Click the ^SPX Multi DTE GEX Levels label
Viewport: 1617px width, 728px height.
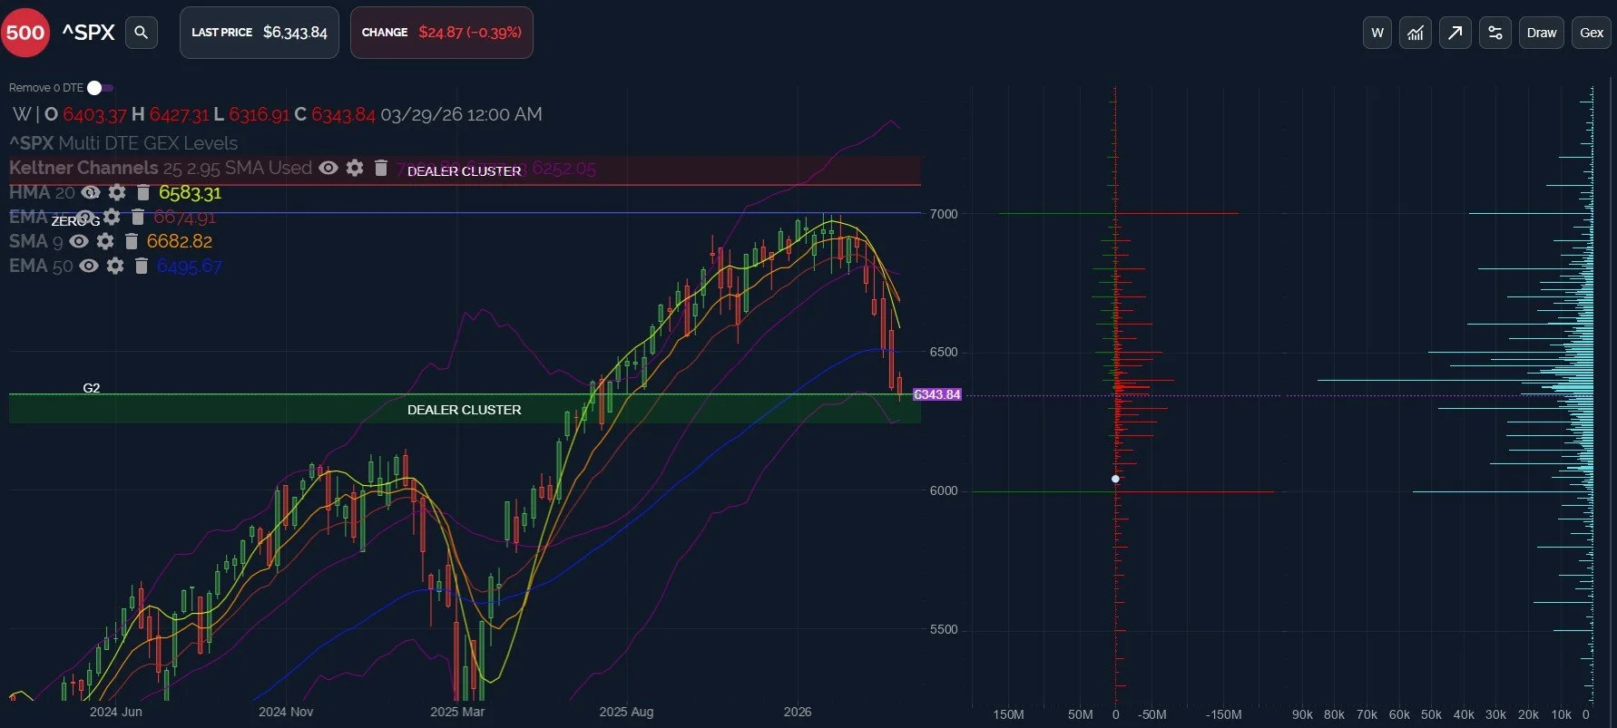click(123, 143)
